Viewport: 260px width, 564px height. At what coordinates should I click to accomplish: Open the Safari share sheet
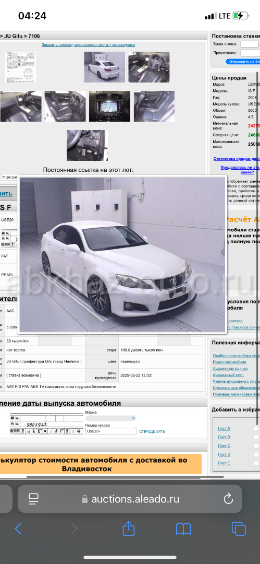[129, 528]
